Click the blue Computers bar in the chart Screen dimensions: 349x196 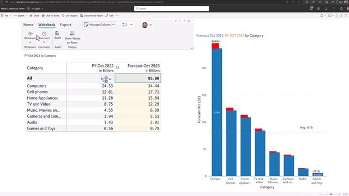(x=217, y=112)
